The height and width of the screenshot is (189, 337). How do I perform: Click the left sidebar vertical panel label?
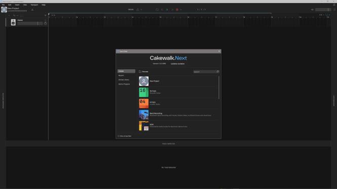[x=3, y=101]
